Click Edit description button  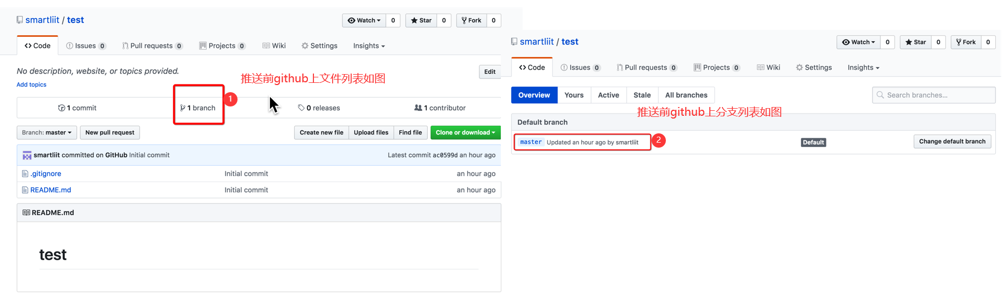(x=489, y=72)
